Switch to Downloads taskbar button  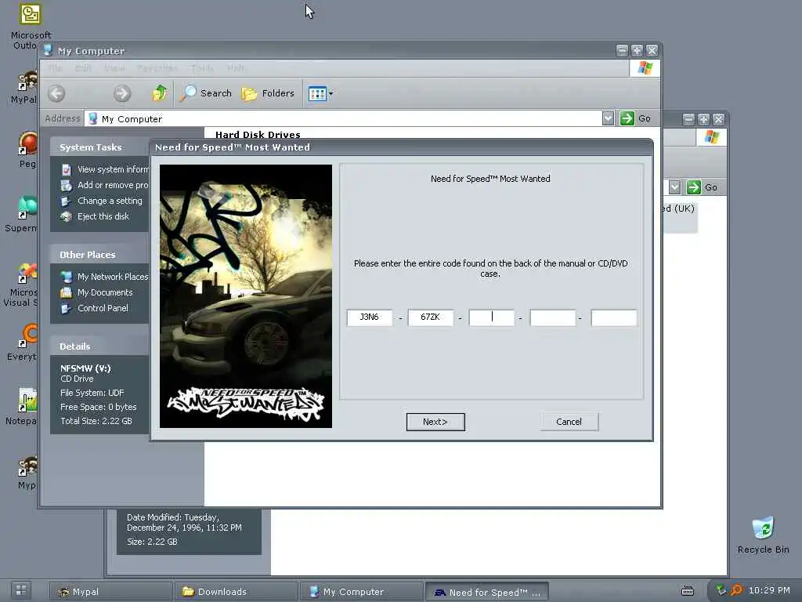(x=236, y=592)
